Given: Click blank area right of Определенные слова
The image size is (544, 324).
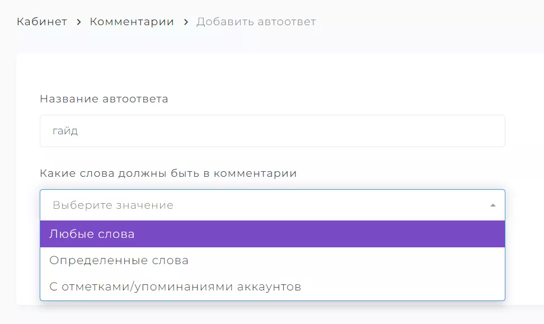Looking at the screenshot, I should click(347, 260).
